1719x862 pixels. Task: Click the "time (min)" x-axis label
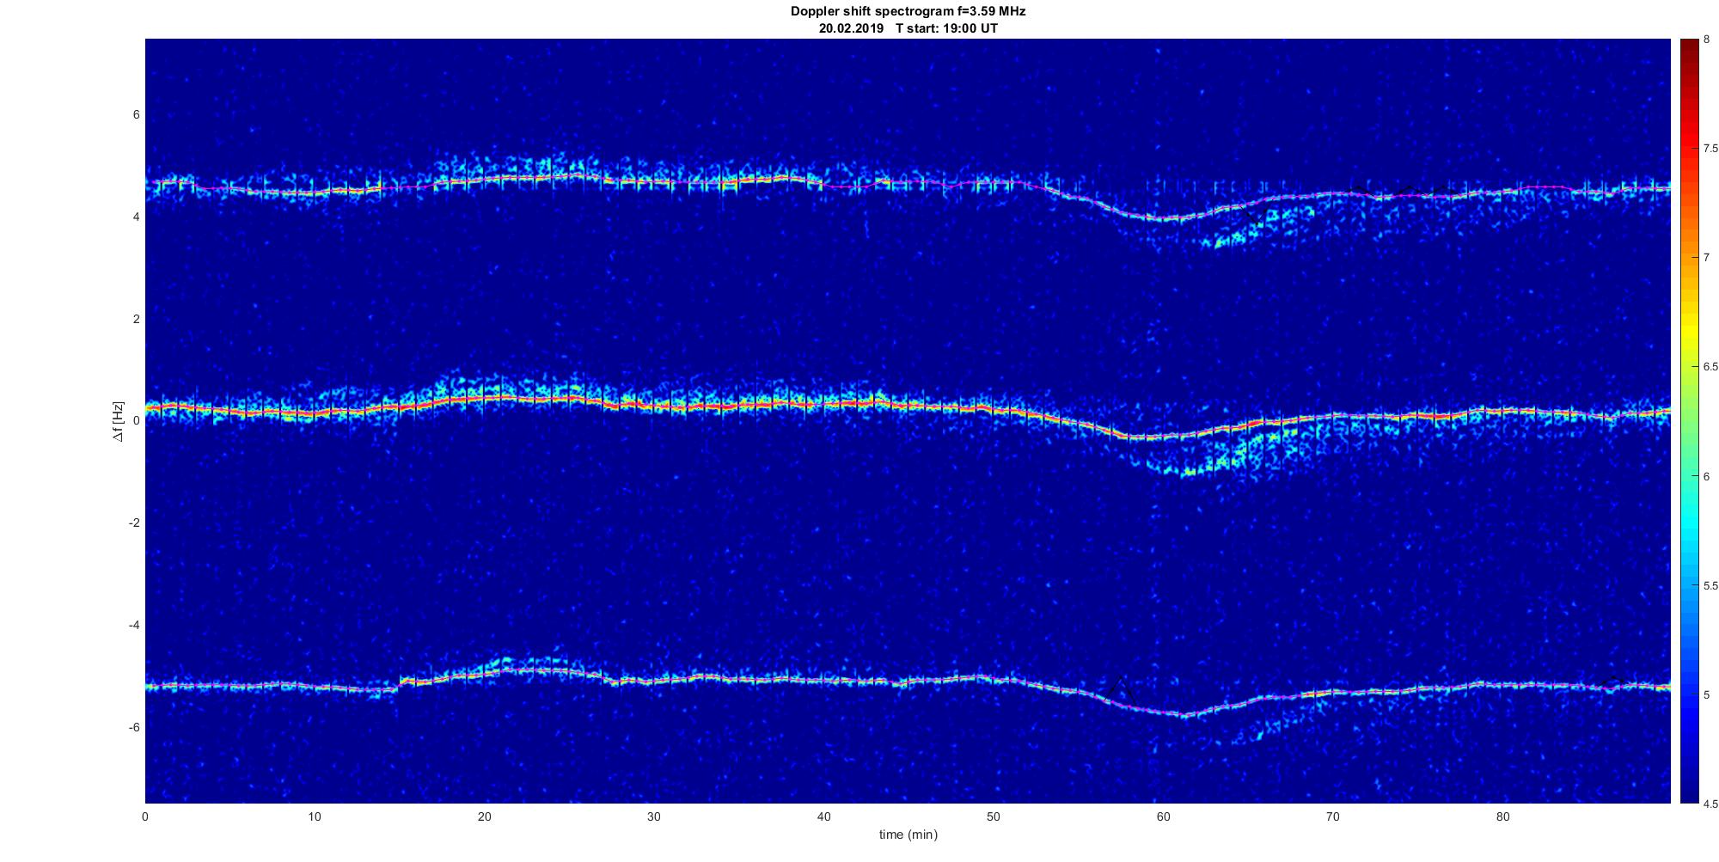[908, 834]
